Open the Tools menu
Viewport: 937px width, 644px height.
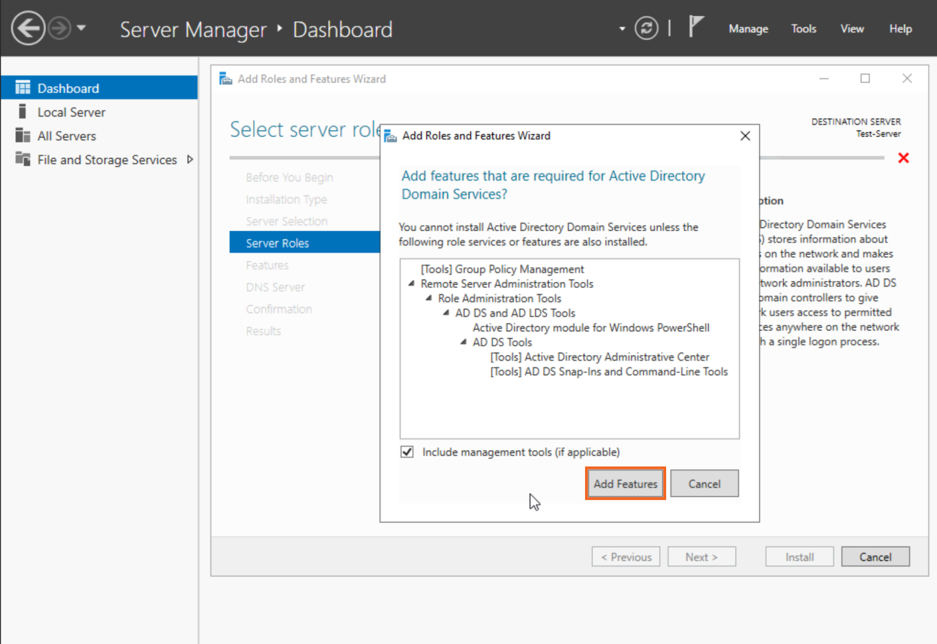tap(803, 28)
